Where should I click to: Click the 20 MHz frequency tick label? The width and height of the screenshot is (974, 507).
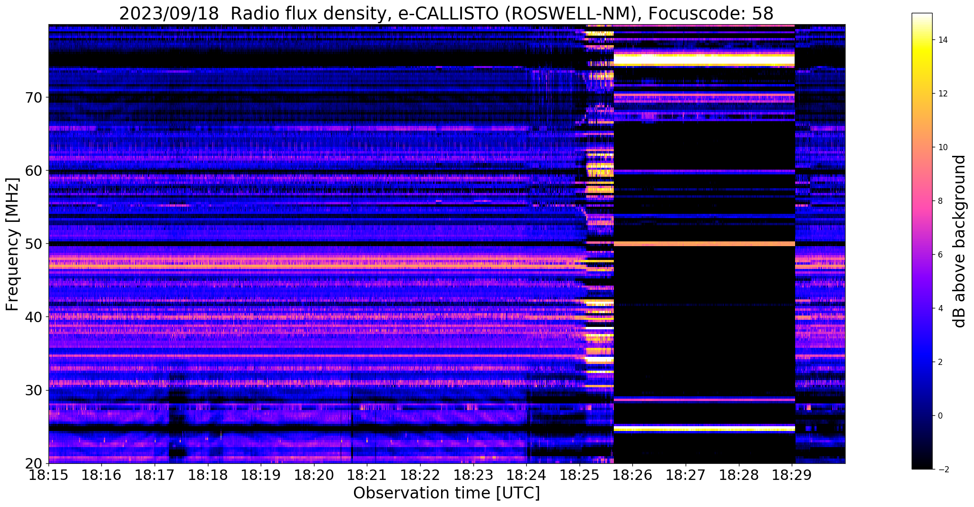coord(34,463)
